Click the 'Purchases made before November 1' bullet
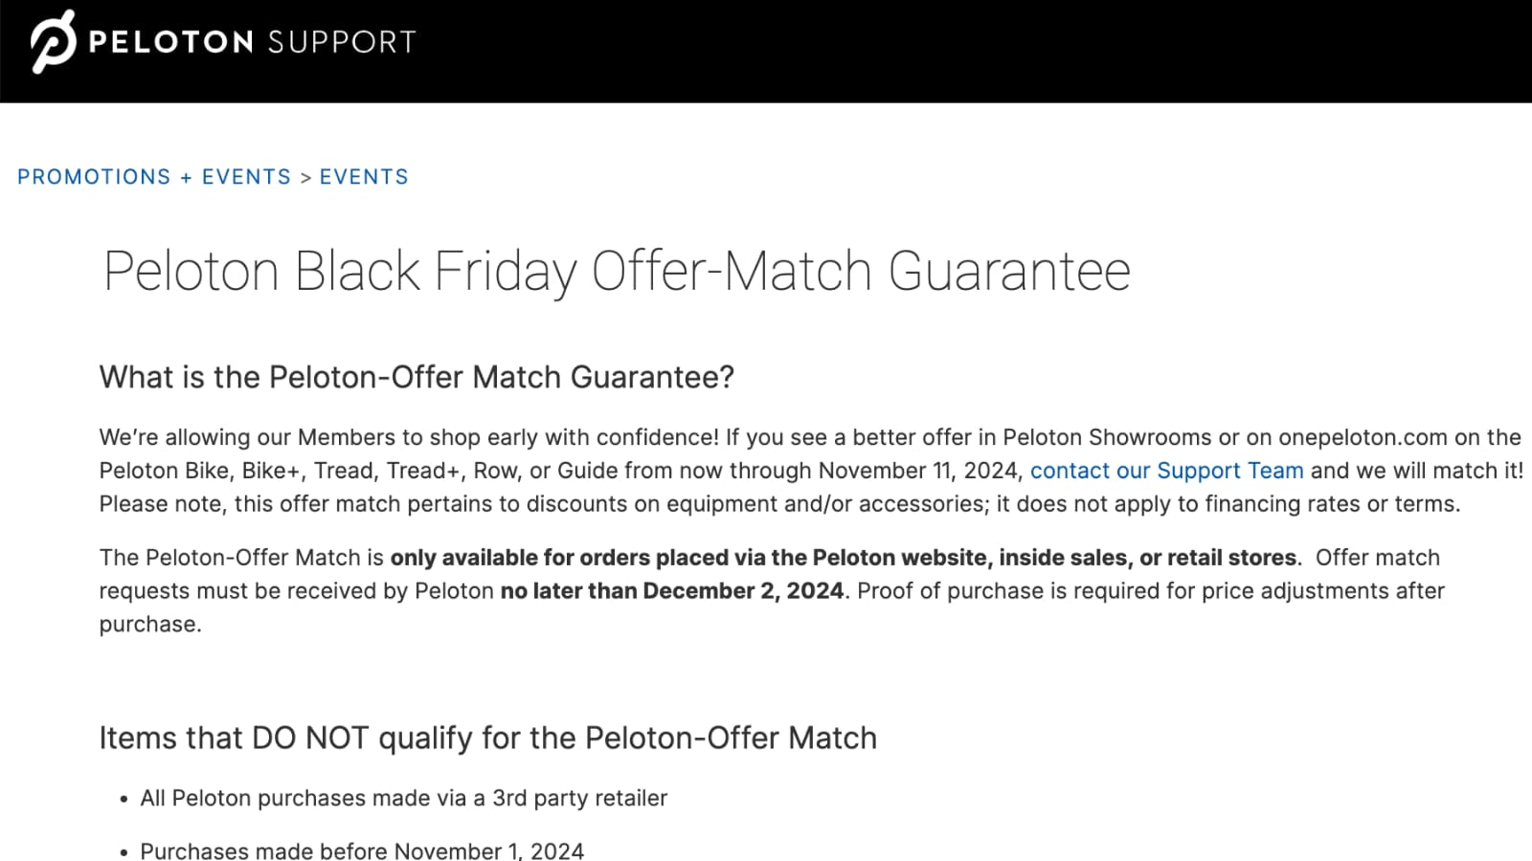The height and width of the screenshot is (861, 1532). pyautogui.click(x=361, y=850)
